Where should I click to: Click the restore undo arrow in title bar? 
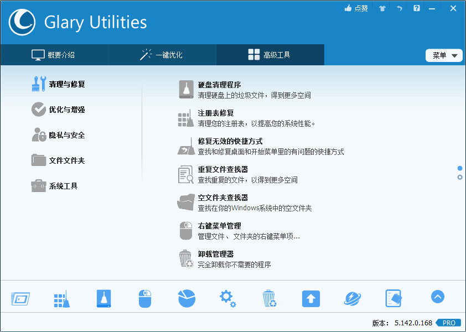click(x=399, y=8)
